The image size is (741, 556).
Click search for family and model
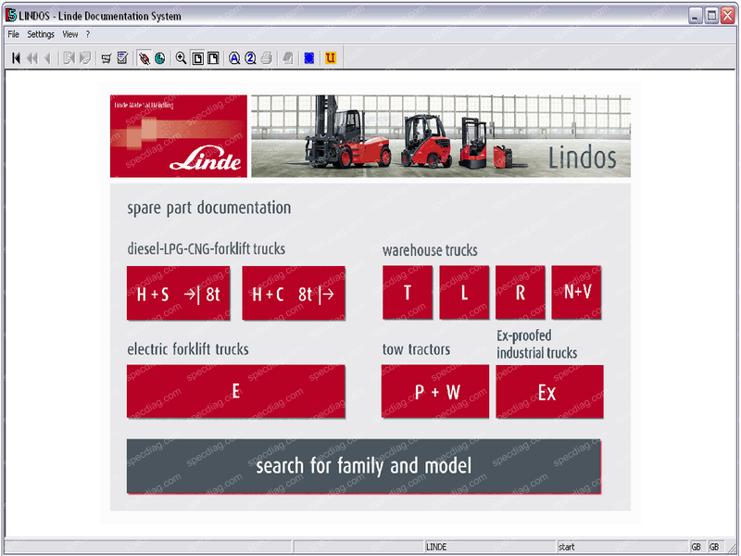point(363,466)
